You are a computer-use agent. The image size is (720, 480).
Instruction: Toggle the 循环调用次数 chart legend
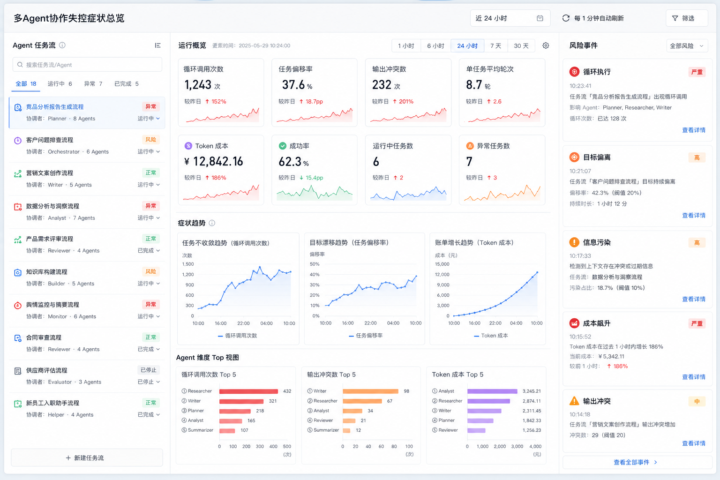coord(238,336)
